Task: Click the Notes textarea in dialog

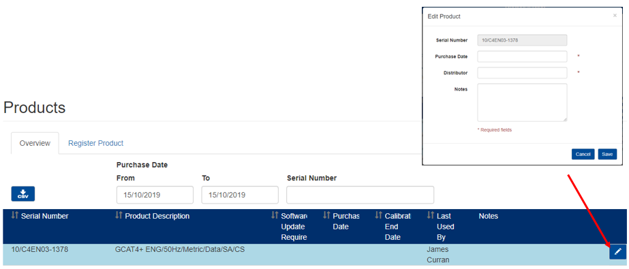Action: point(522,102)
